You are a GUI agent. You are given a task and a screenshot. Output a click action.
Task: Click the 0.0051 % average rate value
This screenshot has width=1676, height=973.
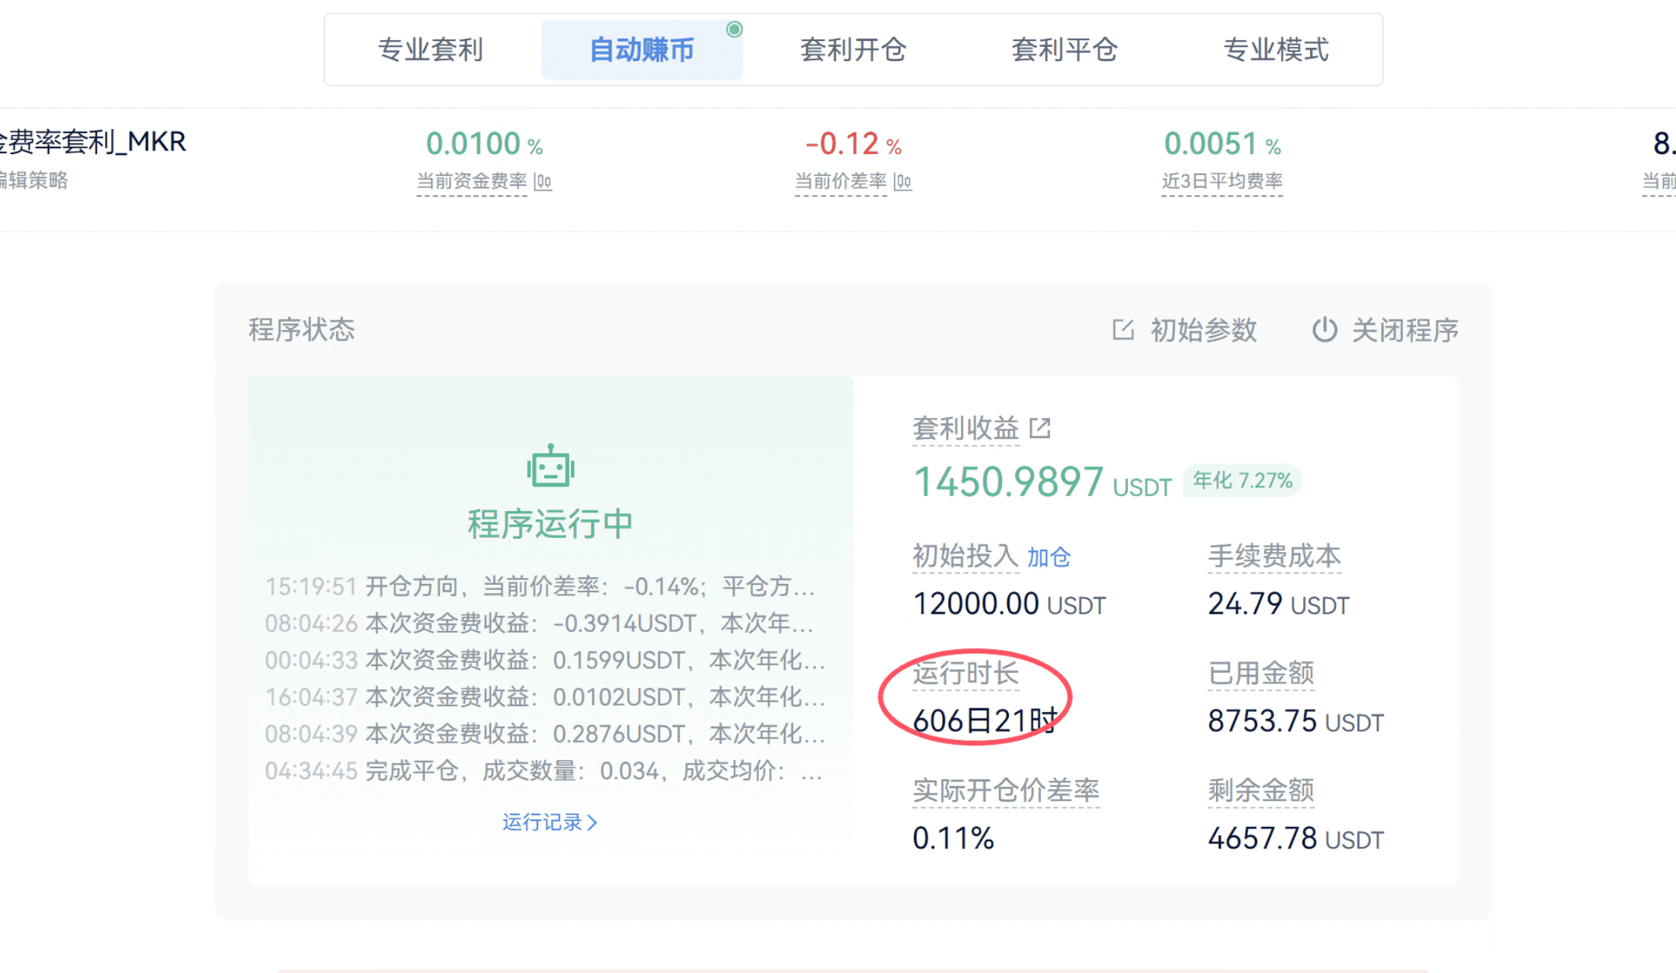[x=1223, y=144]
